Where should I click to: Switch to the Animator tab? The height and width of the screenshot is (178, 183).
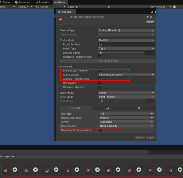click(x=42, y=2)
